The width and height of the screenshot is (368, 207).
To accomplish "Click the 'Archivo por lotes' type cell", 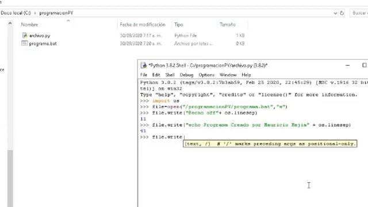I will click(193, 44).
